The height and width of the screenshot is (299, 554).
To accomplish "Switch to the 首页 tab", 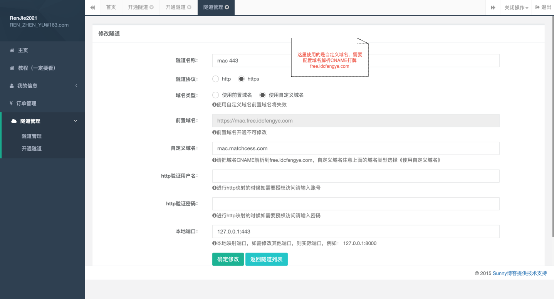I will 111,7.
